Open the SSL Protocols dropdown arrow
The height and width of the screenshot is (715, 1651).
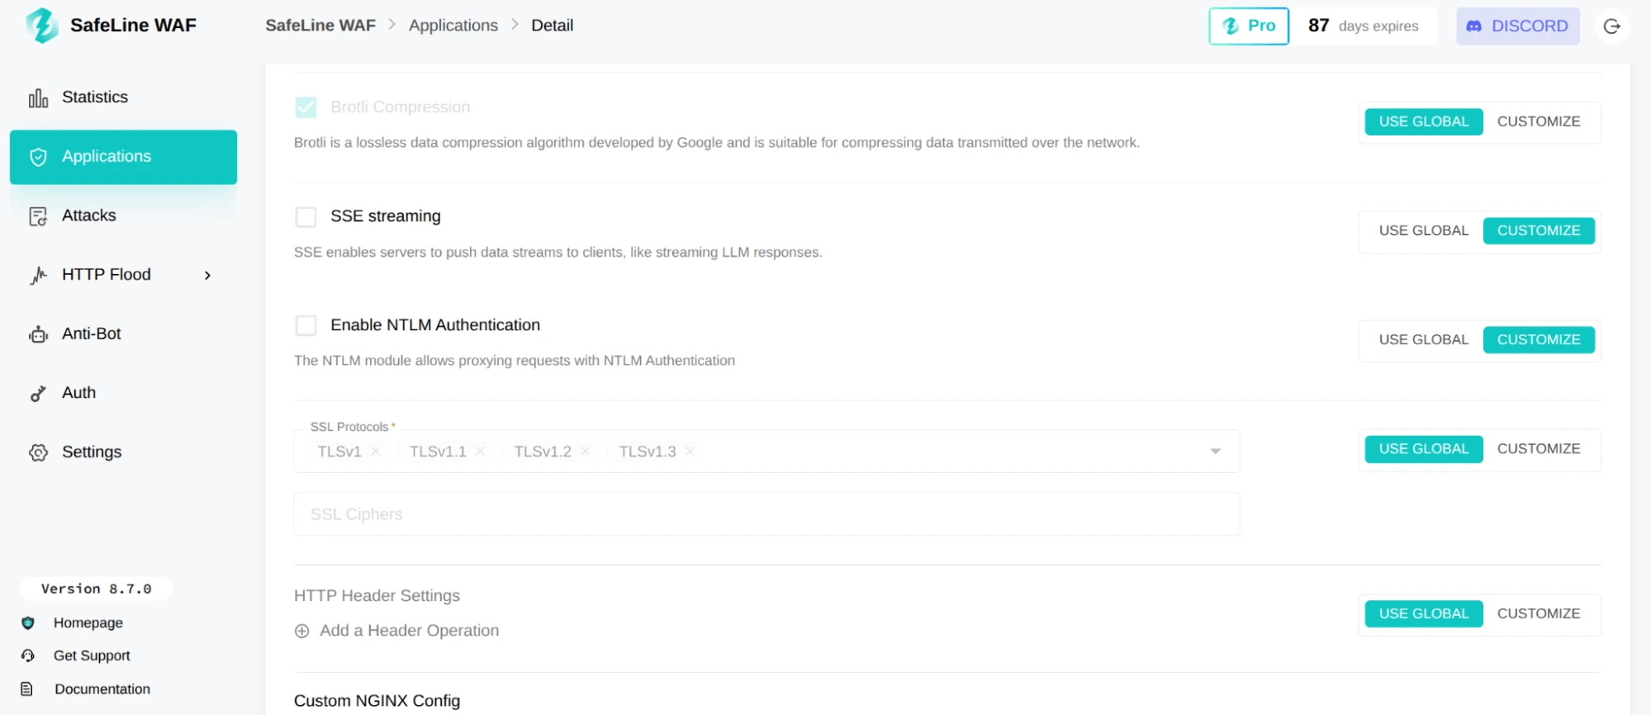[x=1215, y=452]
